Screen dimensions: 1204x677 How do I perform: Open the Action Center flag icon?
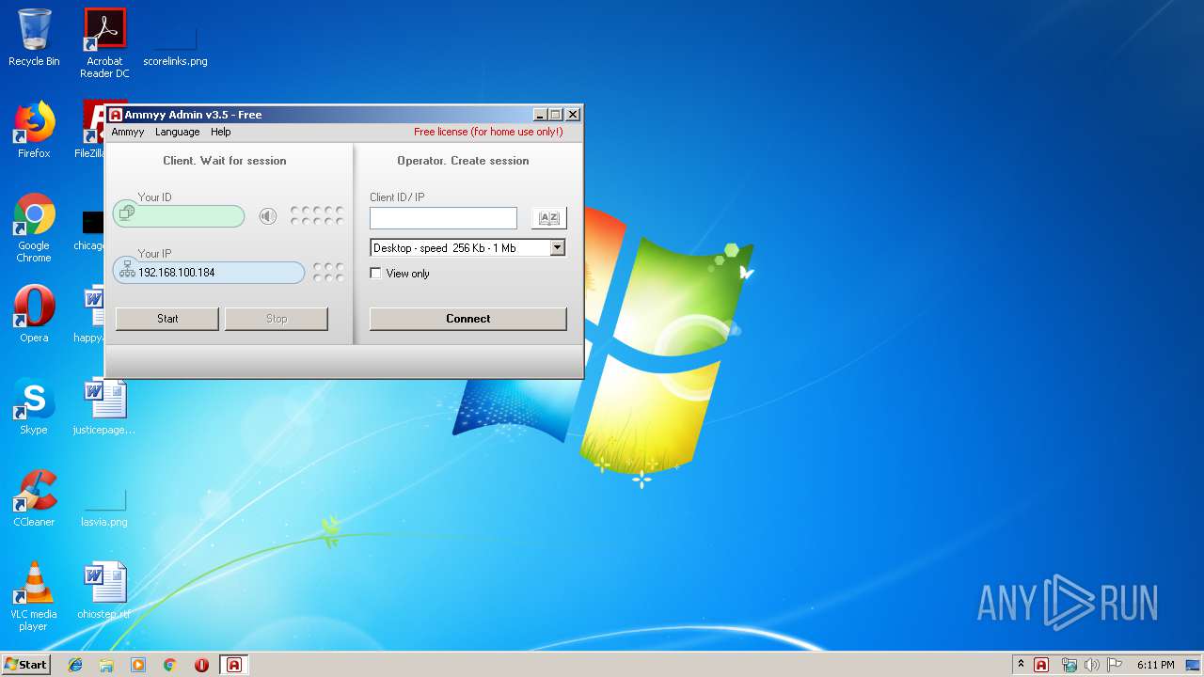[x=1115, y=665]
